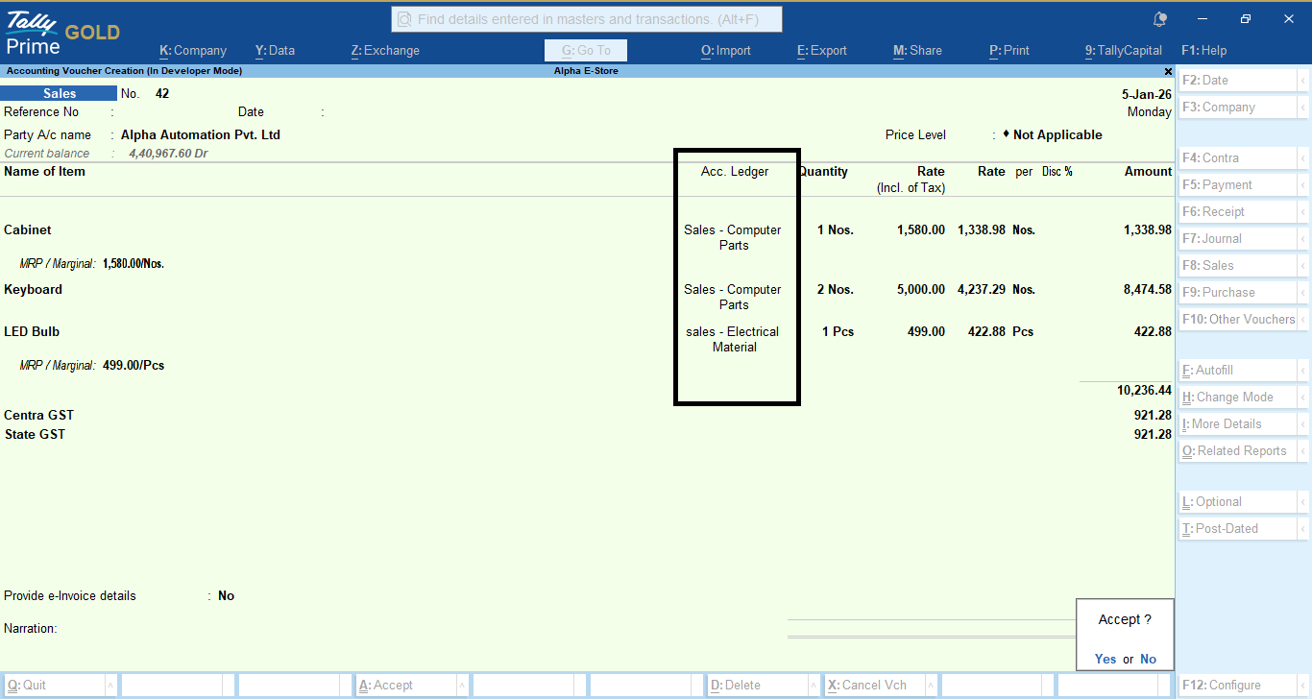This screenshot has width=1312, height=699.
Task: Open the K: Company menu
Action: (193, 51)
